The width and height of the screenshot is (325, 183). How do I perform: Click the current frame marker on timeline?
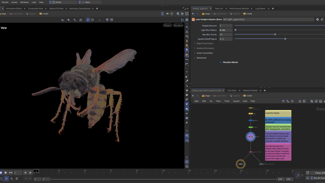[x=36, y=171]
